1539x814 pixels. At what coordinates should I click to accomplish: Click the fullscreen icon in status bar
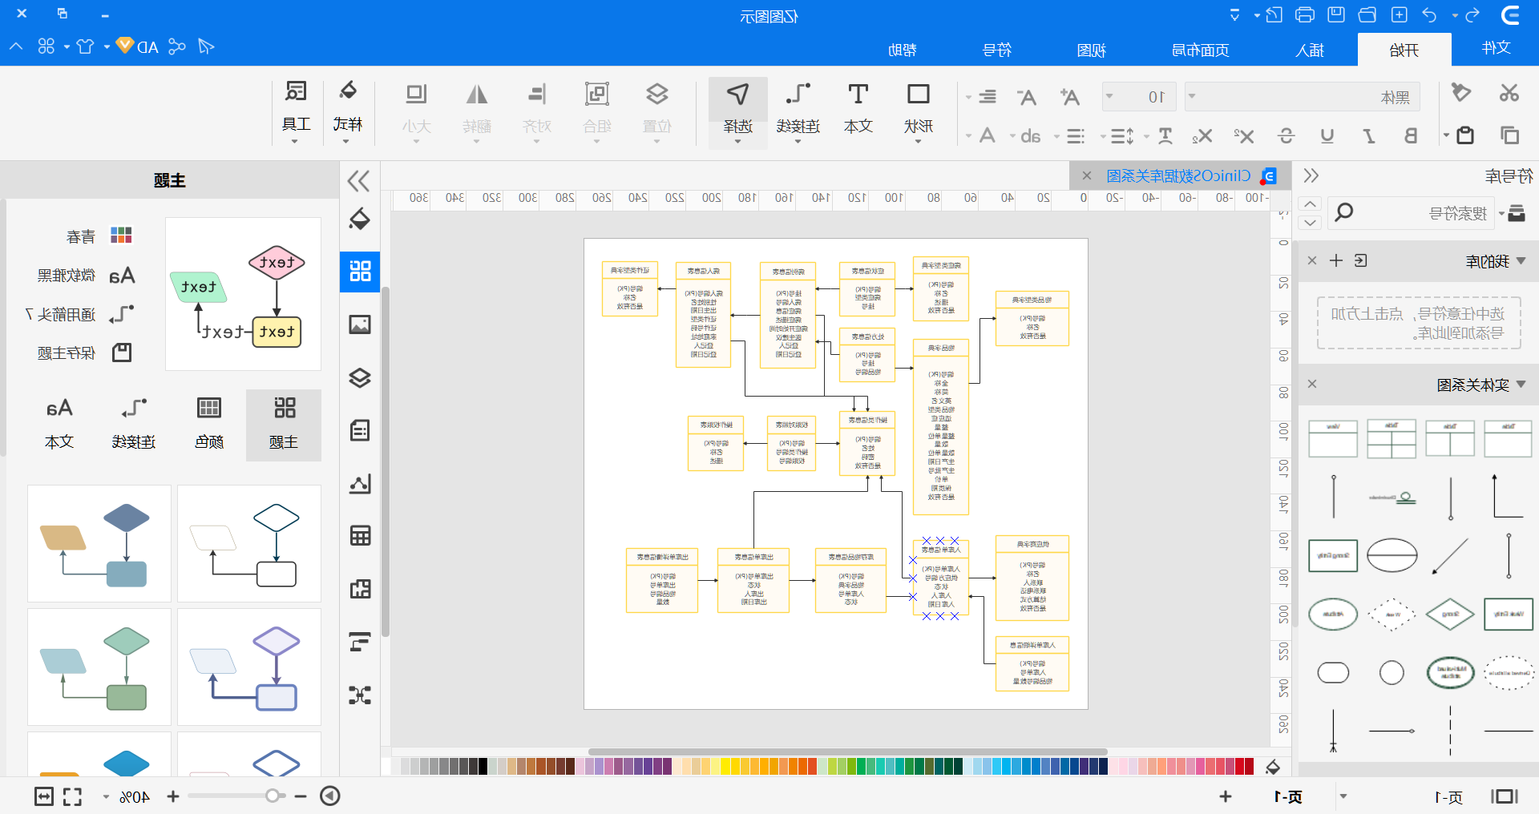(x=72, y=796)
